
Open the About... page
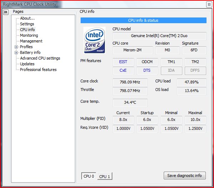coord(27,18)
